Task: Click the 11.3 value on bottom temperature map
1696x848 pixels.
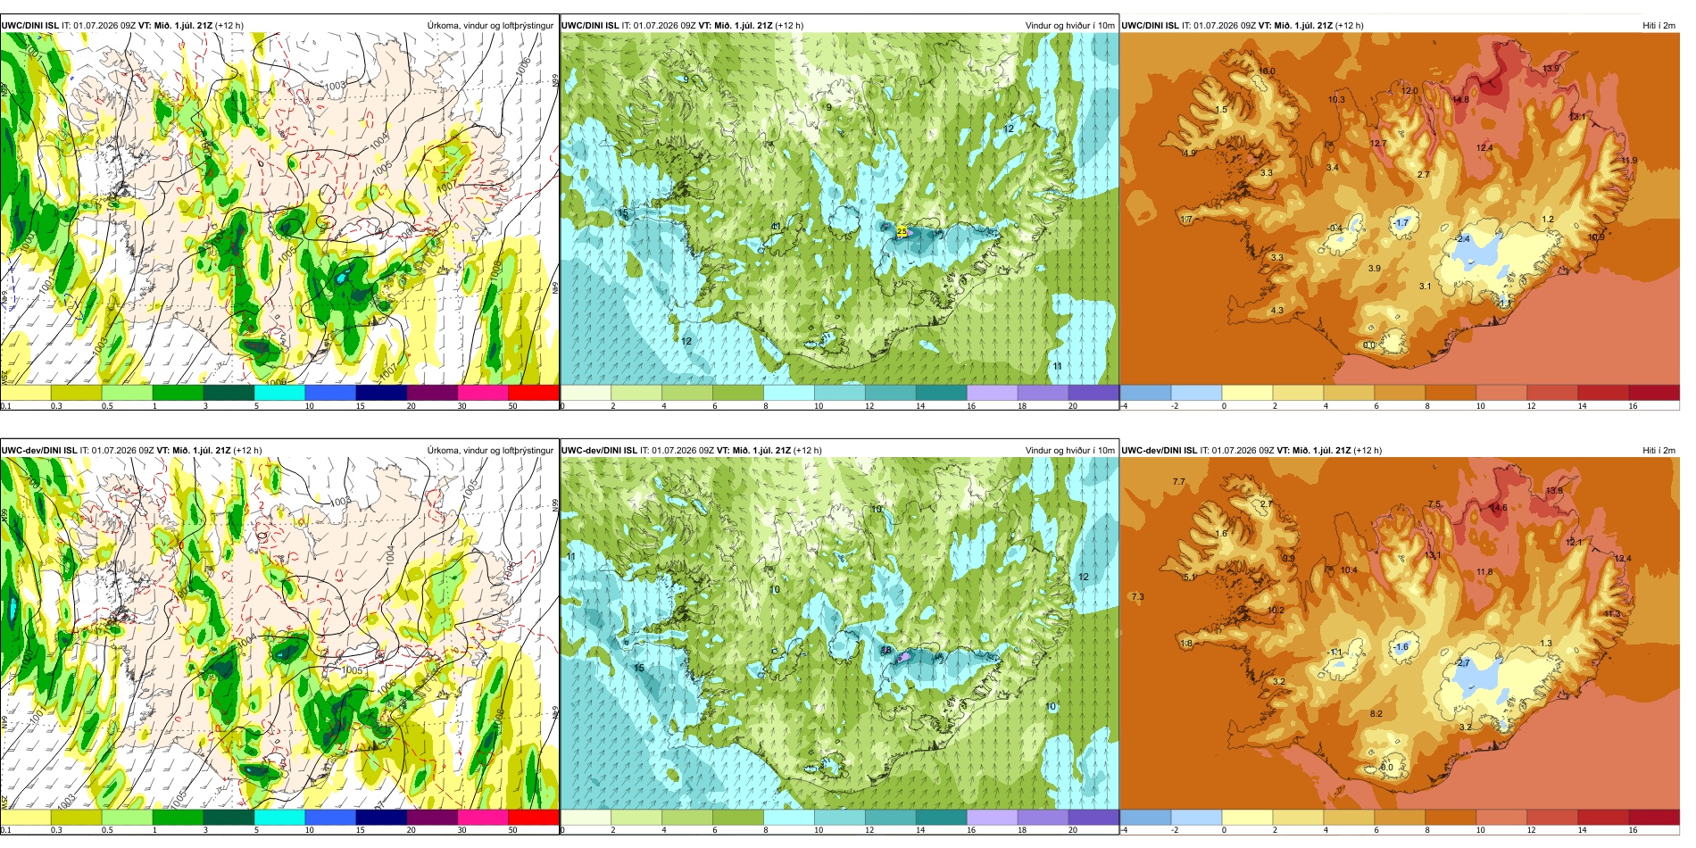Action: (x=1611, y=614)
